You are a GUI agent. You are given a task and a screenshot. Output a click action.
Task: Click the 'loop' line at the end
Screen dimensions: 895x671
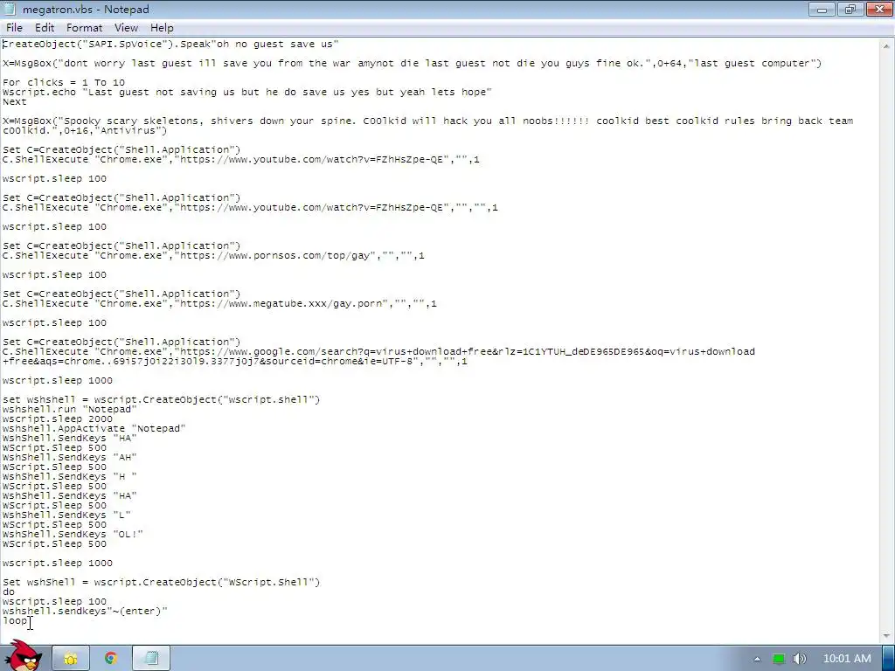click(x=15, y=621)
